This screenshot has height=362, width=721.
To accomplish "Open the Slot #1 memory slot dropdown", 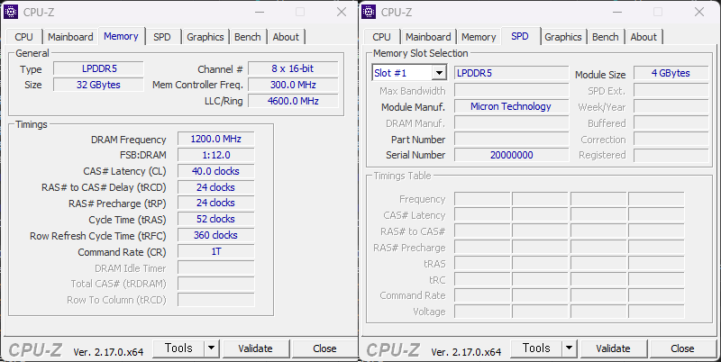I will [x=439, y=73].
